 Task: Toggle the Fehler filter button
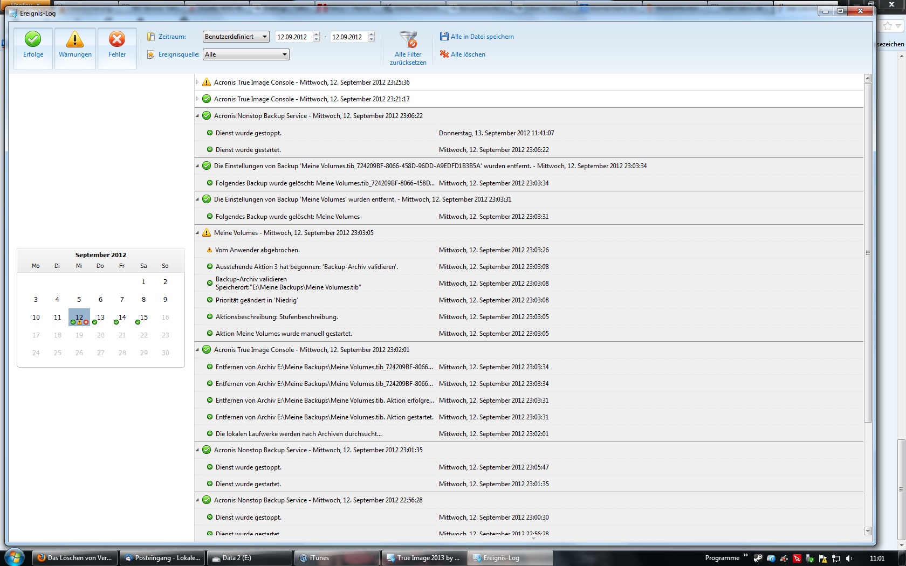[117, 48]
